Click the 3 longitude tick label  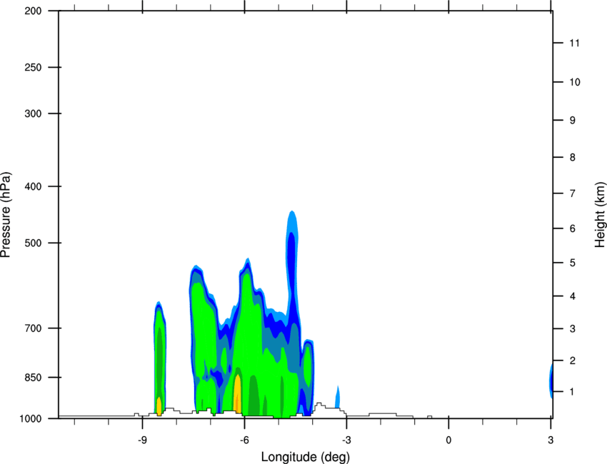click(551, 440)
